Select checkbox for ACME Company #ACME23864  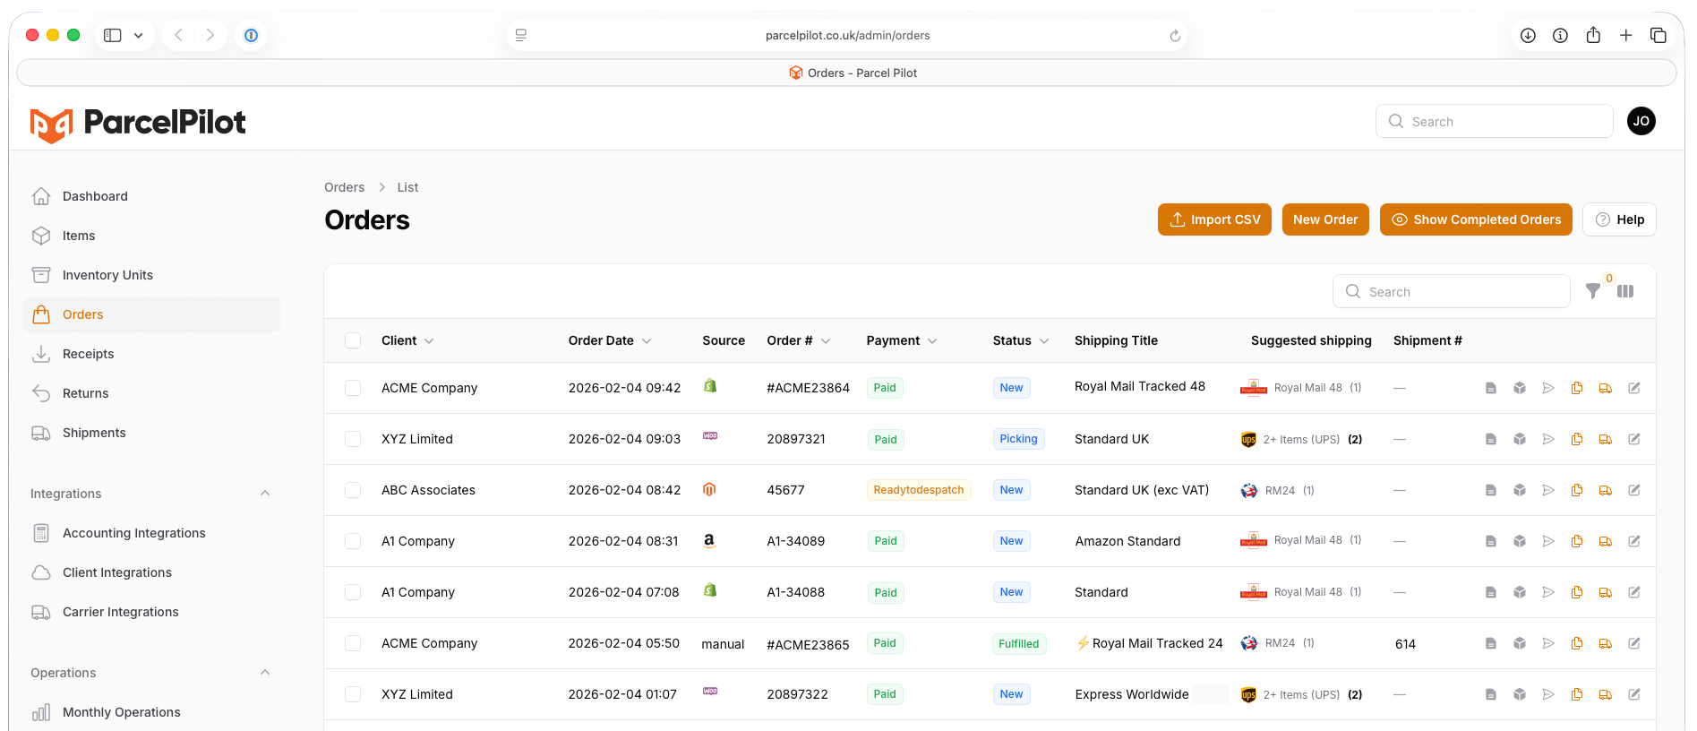click(353, 388)
